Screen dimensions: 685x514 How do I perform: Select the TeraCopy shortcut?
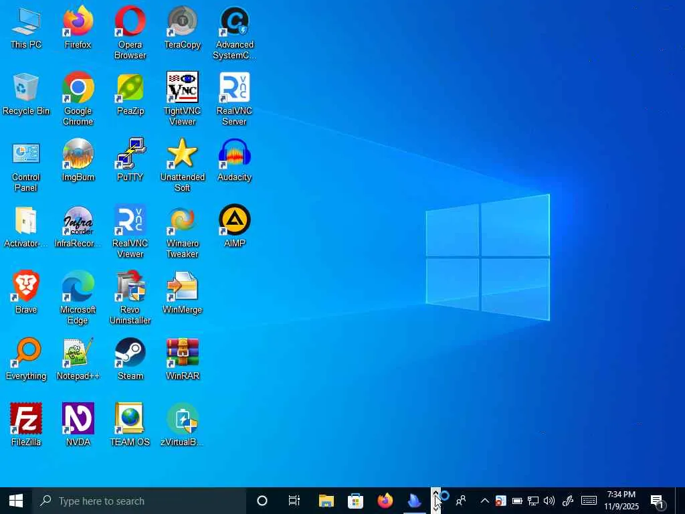182,28
